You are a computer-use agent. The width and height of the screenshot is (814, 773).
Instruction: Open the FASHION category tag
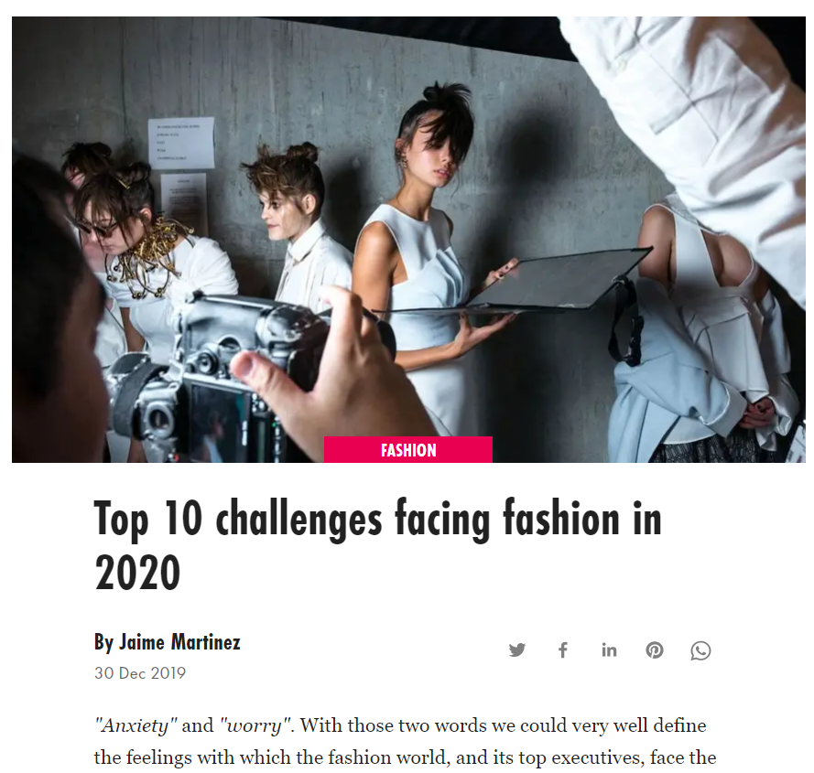tap(408, 450)
